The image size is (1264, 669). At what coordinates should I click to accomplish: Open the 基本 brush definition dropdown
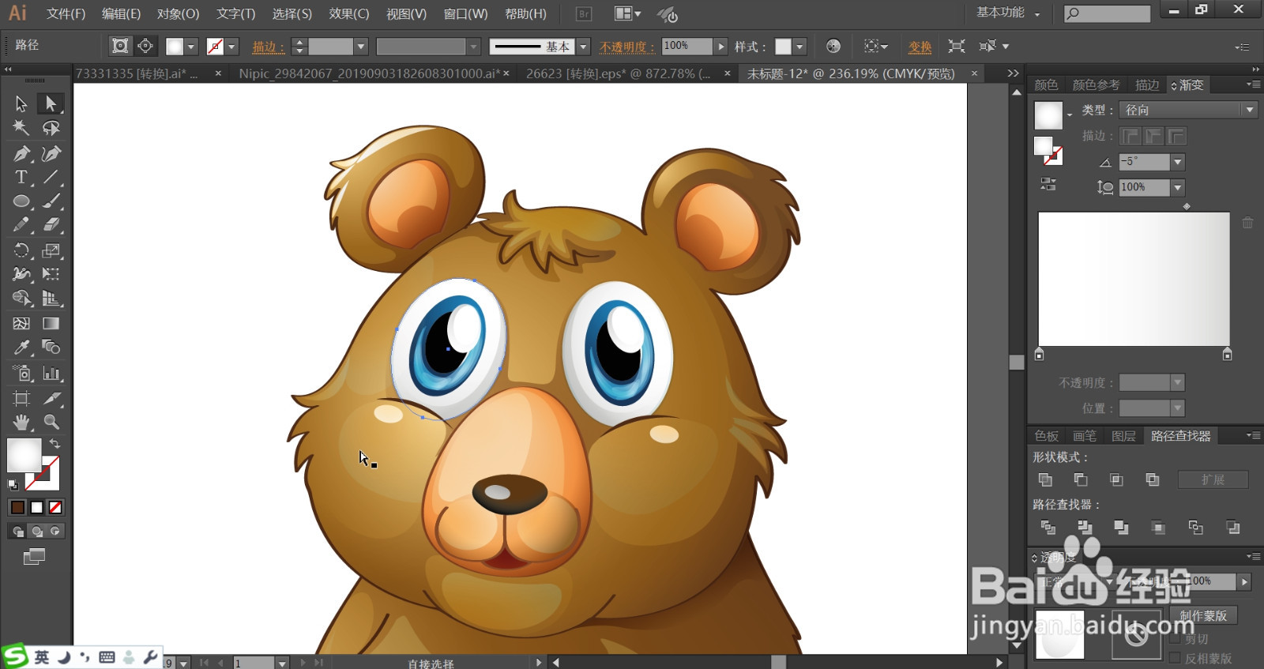583,47
